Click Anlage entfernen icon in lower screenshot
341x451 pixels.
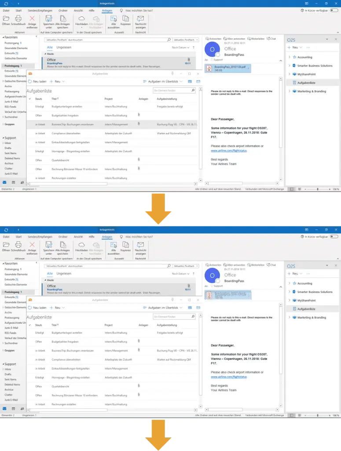[32, 245]
